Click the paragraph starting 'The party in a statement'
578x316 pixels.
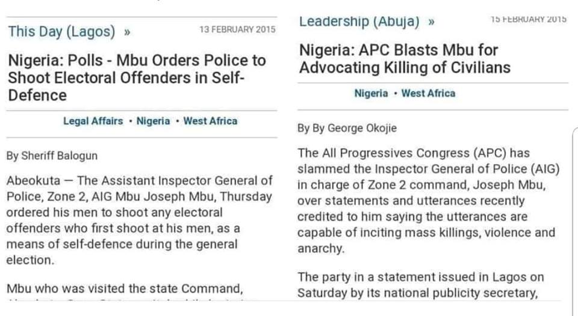420,285
